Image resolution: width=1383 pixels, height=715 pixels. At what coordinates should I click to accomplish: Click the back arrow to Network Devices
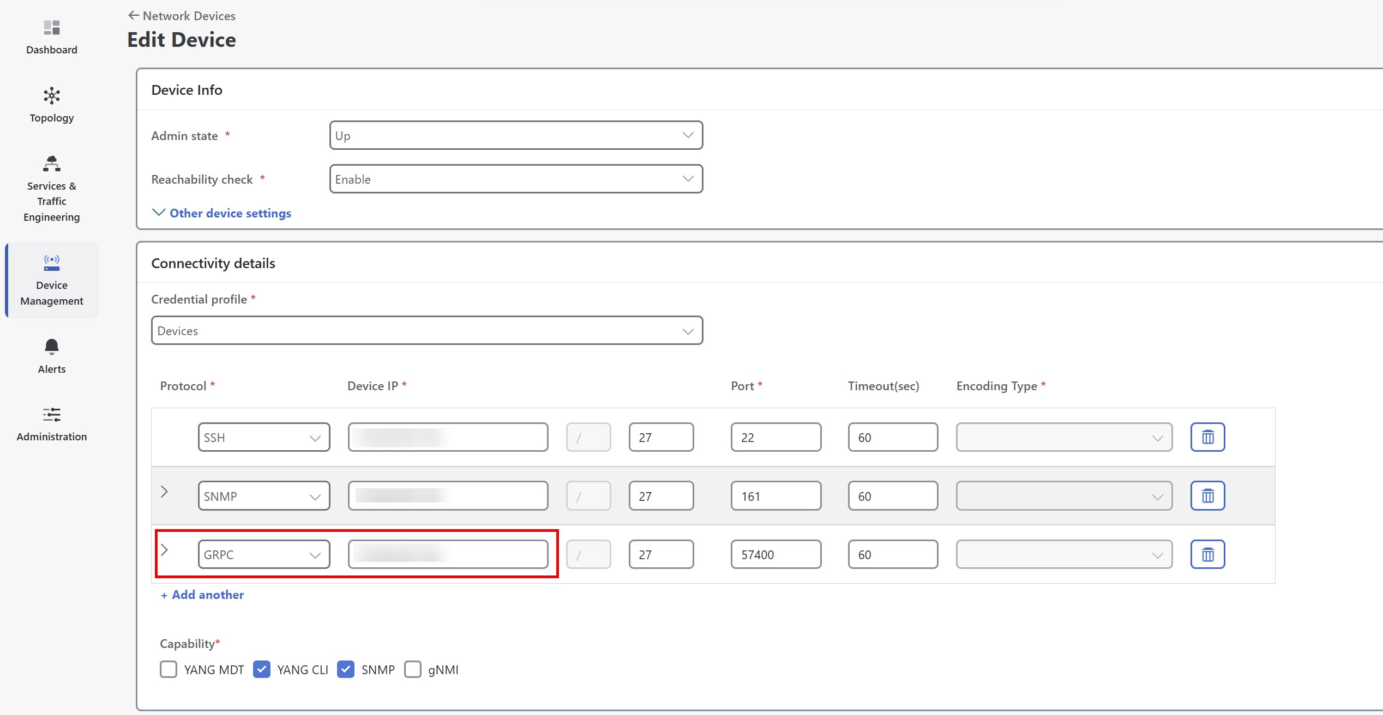click(134, 15)
